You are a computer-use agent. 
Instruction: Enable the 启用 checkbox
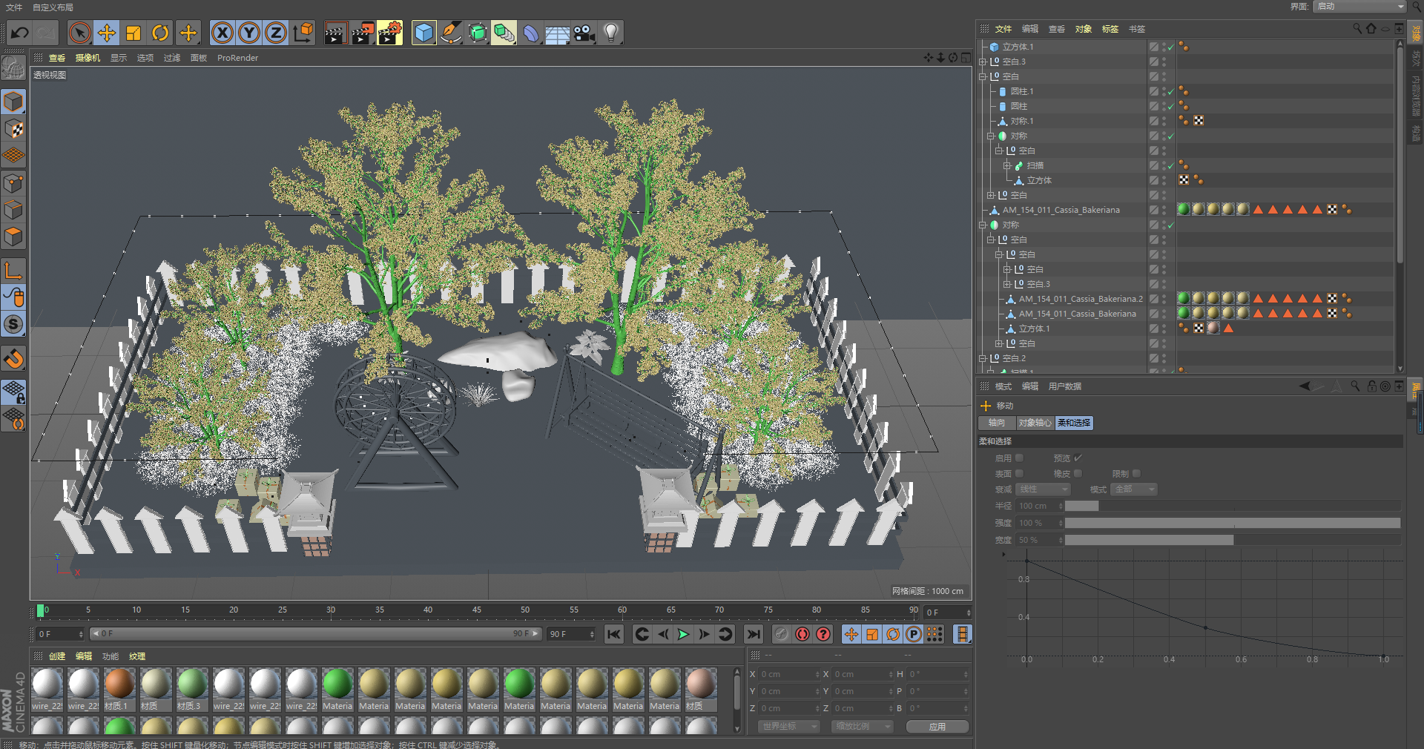[1019, 458]
